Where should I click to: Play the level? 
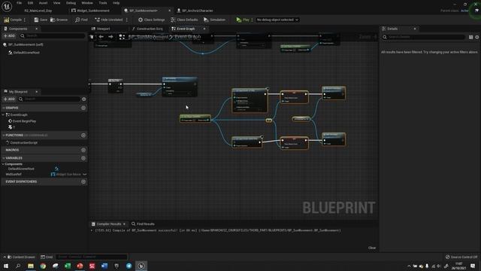click(243, 20)
